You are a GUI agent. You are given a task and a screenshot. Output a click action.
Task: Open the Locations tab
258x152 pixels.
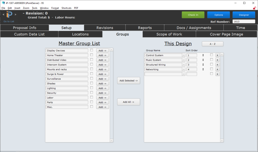(x=80, y=34)
